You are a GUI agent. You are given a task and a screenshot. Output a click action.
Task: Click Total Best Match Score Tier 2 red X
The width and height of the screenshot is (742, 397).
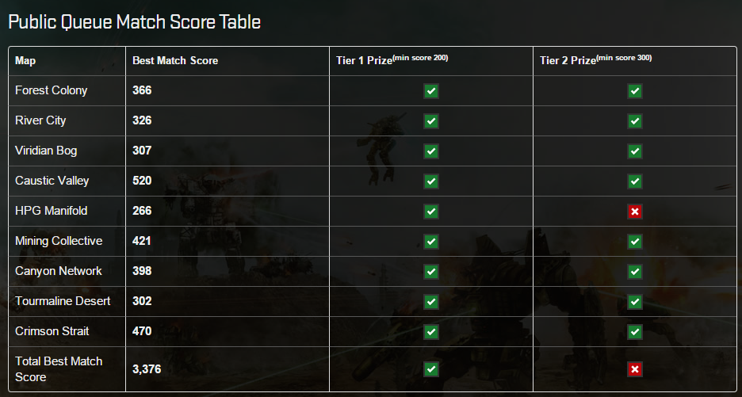(x=635, y=368)
